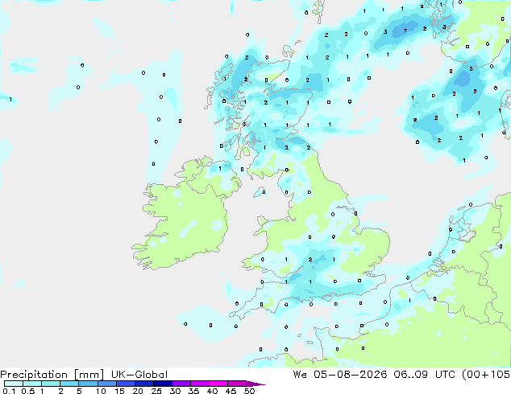The height and width of the screenshot is (394, 511).
Task: Select the 5–10 mm legend color swatch
Action: (89, 384)
